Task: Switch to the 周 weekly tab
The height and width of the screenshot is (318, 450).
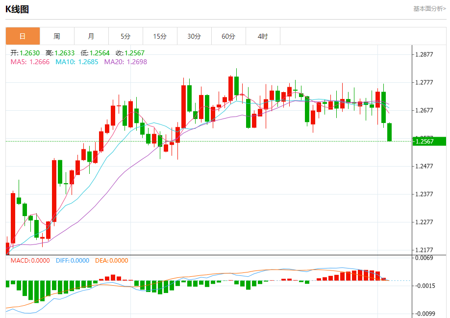Action: click(57, 36)
